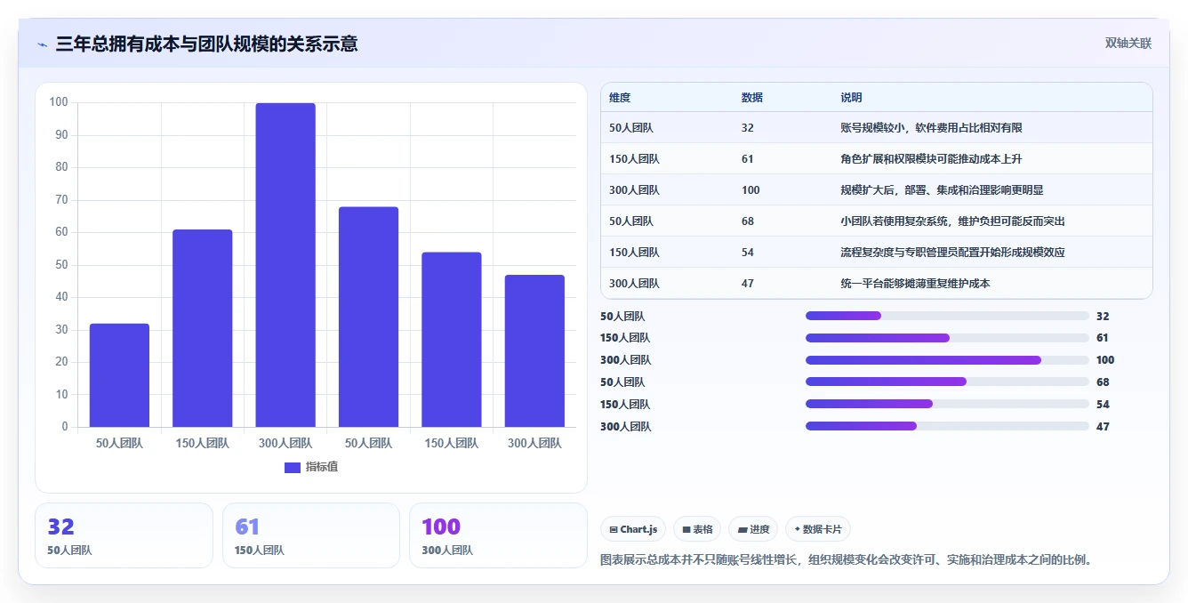Click the 100 tick label on the y-axis
The height and width of the screenshot is (603, 1188).
pos(59,102)
